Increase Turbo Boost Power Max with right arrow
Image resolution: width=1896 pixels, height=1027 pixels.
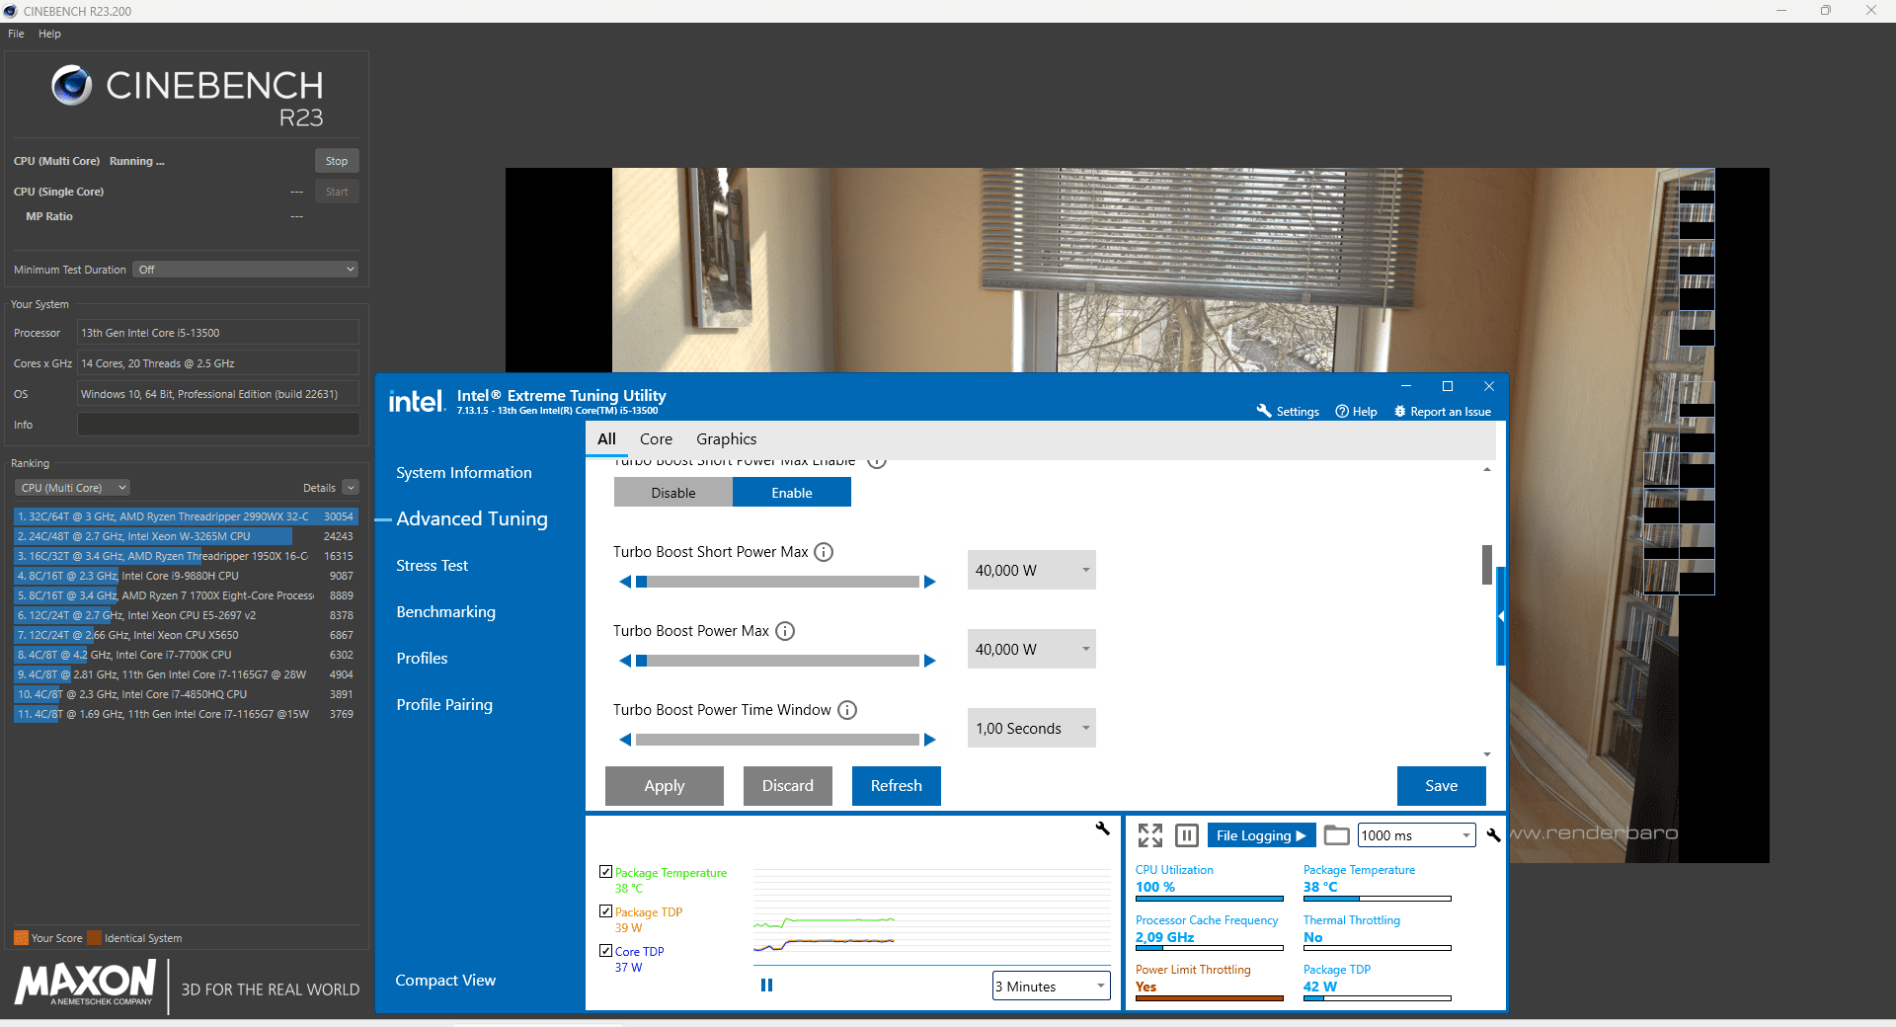tap(930, 661)
